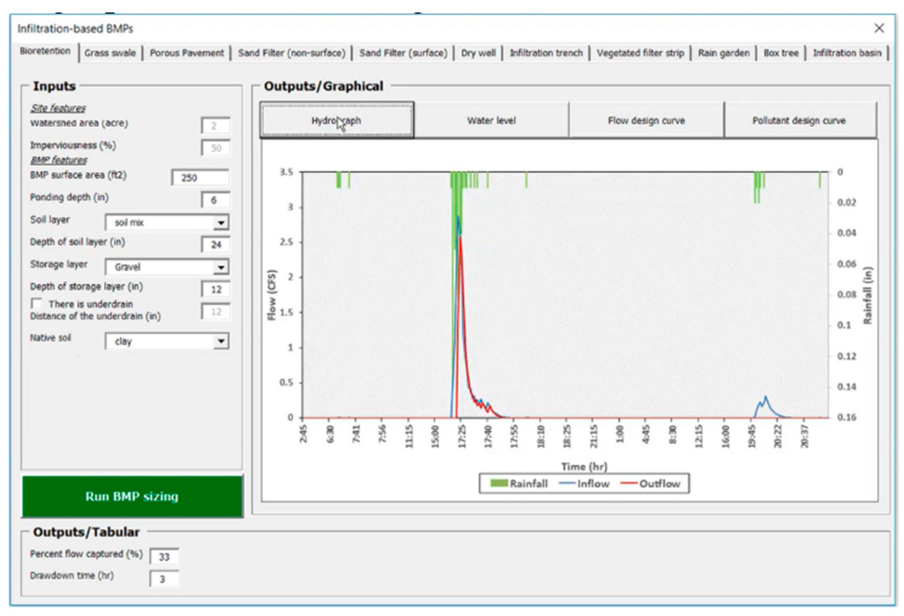Viewport: 904px width, 616px height.
Task: Go to the Infiltration basin tab
Action: pyautogui.click(x=847, y=53)
